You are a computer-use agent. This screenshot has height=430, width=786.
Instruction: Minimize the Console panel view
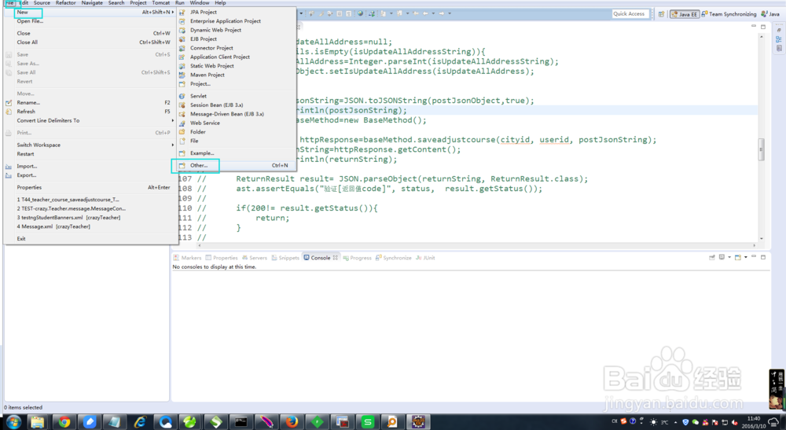(754, 257)
